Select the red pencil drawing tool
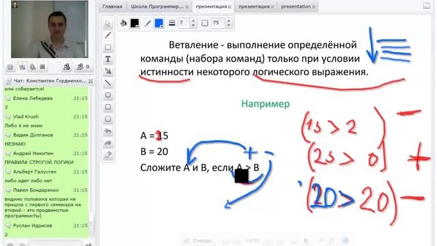This screenshot has height=246, width=437. point(108,36)
